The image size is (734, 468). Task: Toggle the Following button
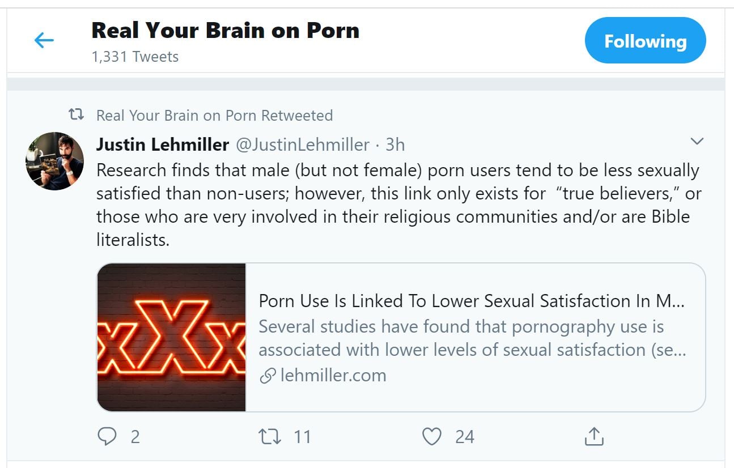click(645, 41)
